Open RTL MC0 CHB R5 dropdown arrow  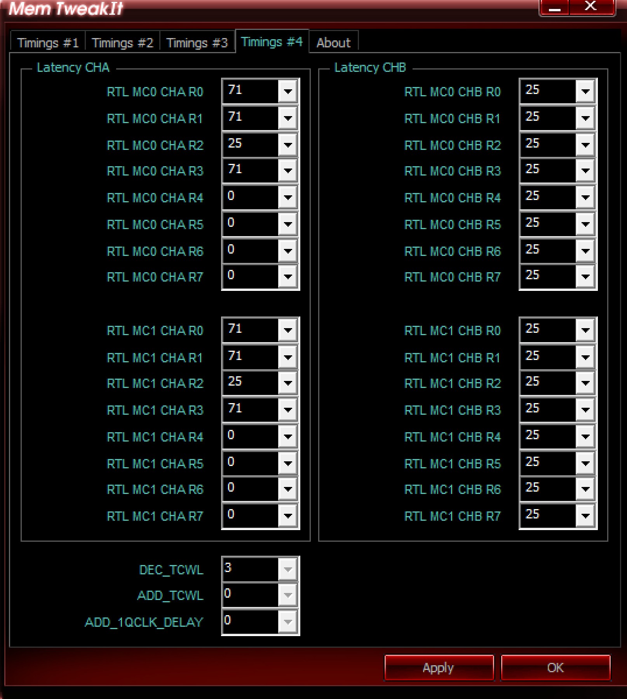coord(585,224)
